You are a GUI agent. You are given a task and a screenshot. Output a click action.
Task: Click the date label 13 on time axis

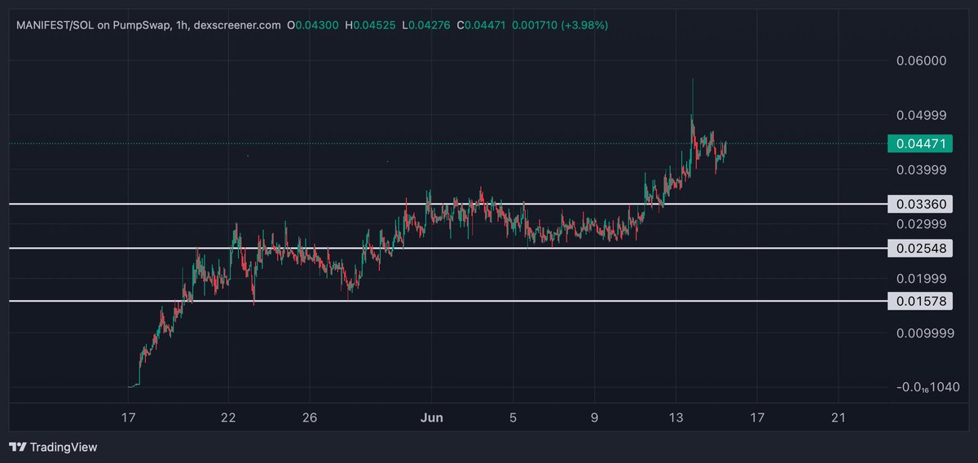[x=676, y=417]
